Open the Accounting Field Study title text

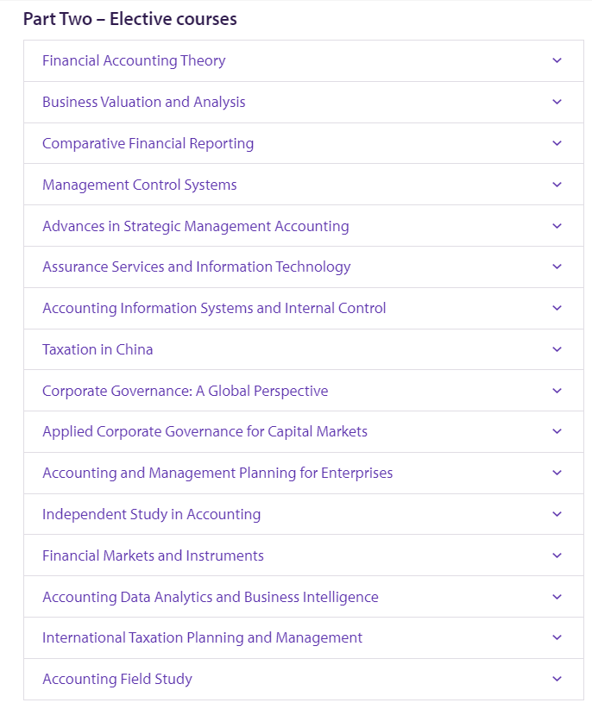(x=117, y=679)
